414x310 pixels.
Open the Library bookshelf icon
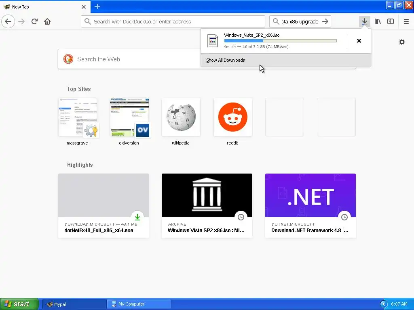coord(378,21)
